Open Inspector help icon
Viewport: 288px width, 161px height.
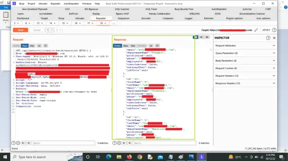coord(268,38)
